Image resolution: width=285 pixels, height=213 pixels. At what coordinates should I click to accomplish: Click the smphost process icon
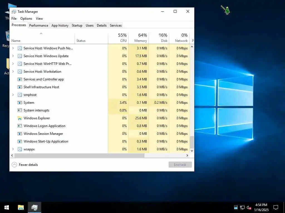click(20, 95)
